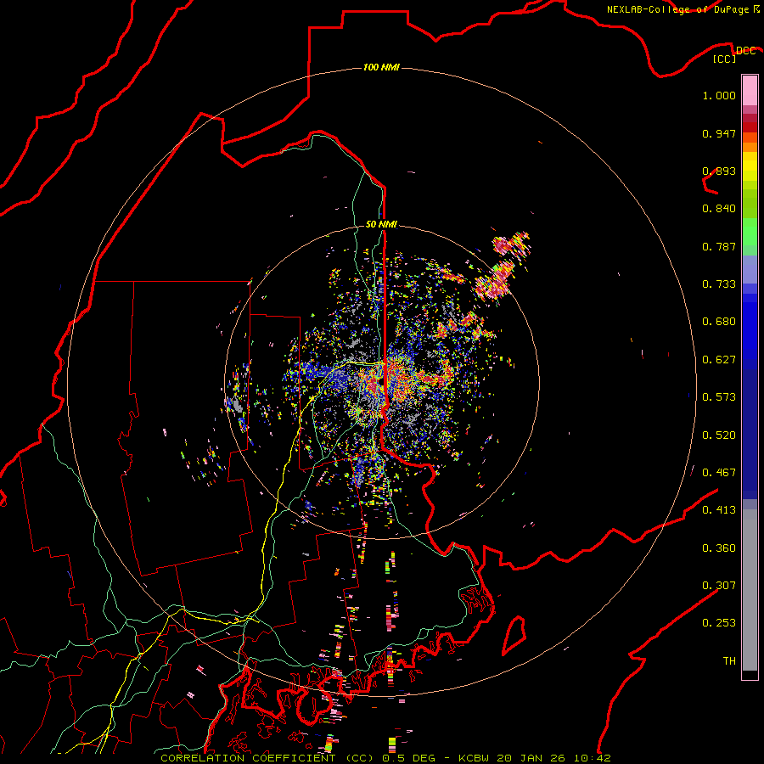The width and height of the screenshot is (764, 764).
Task: Select the 1.000 scale value
Action: pos(719,95)
